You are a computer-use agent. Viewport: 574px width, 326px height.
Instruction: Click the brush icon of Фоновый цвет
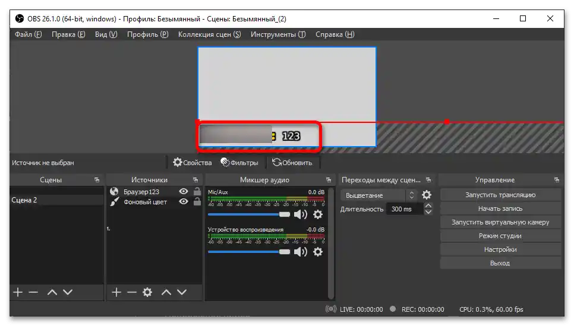coord(114,202)
